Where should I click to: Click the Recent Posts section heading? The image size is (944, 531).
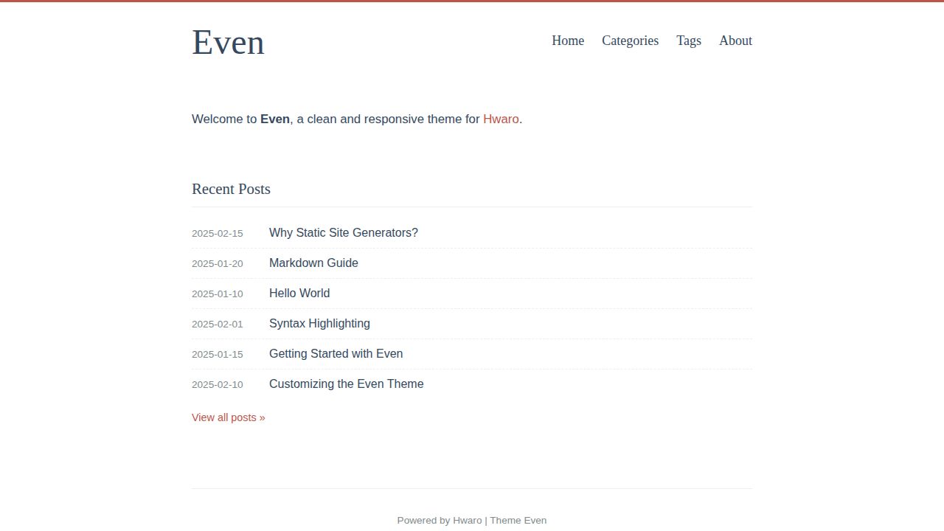[231, 189]
